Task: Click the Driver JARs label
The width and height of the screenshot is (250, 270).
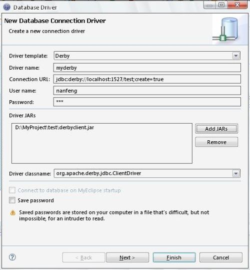Action: coord(22,115)
